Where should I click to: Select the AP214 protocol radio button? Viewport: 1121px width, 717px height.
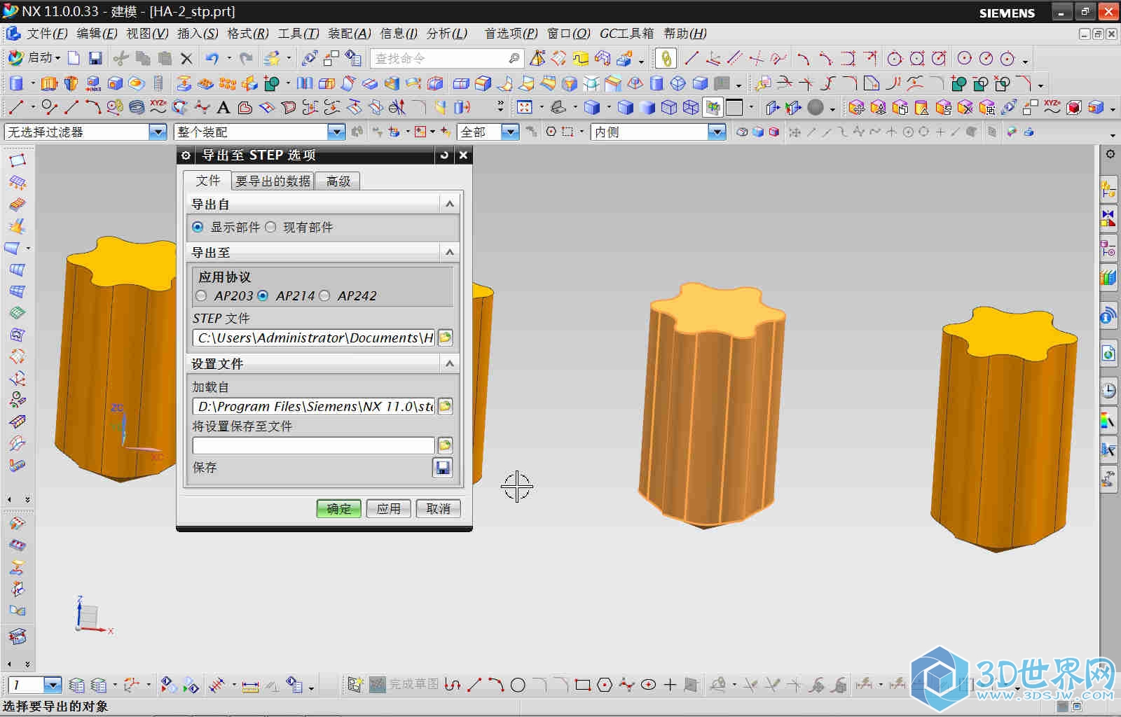pyautogui.click(x=263, y=295)
